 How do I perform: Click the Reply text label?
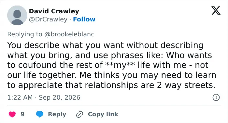coord(57,114)
